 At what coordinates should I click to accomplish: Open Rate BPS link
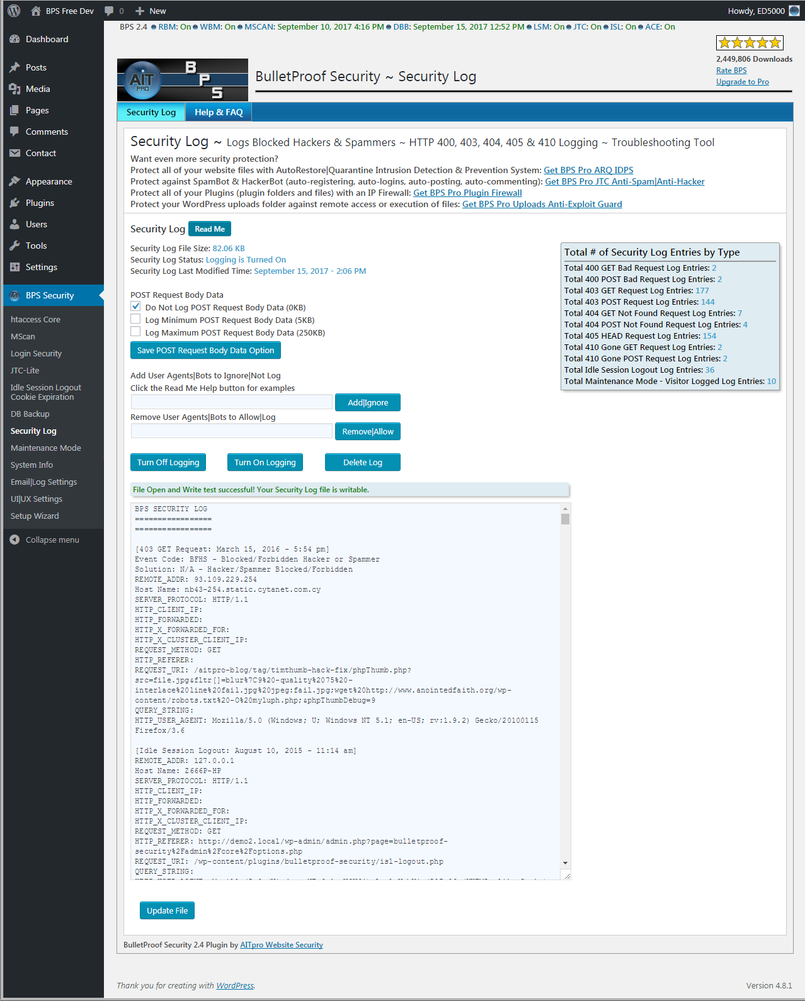(731, 71)
